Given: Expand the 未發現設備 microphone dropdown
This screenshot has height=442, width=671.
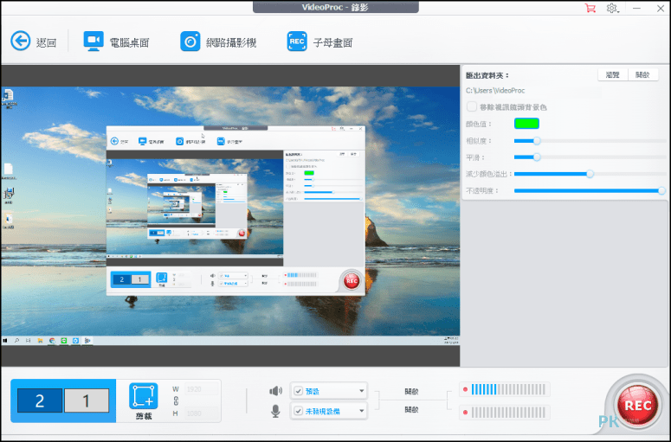Looking at the screenshot, I should [362, 411].
